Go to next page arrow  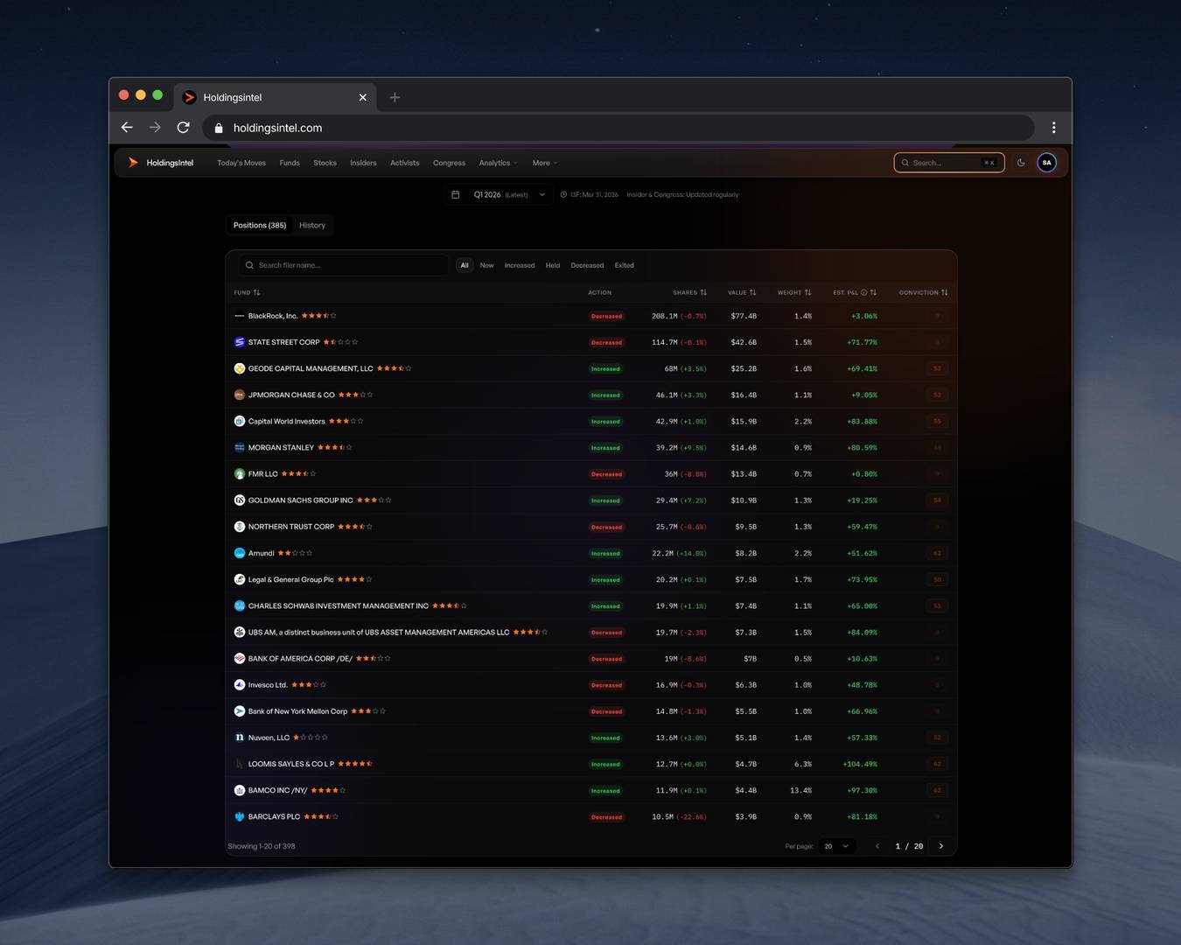941,846
